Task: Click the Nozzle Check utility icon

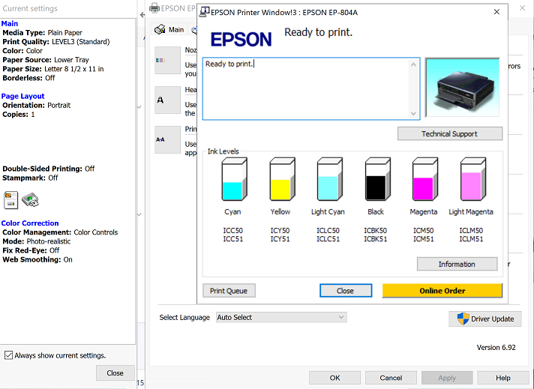Action: [x=167, y=60]
